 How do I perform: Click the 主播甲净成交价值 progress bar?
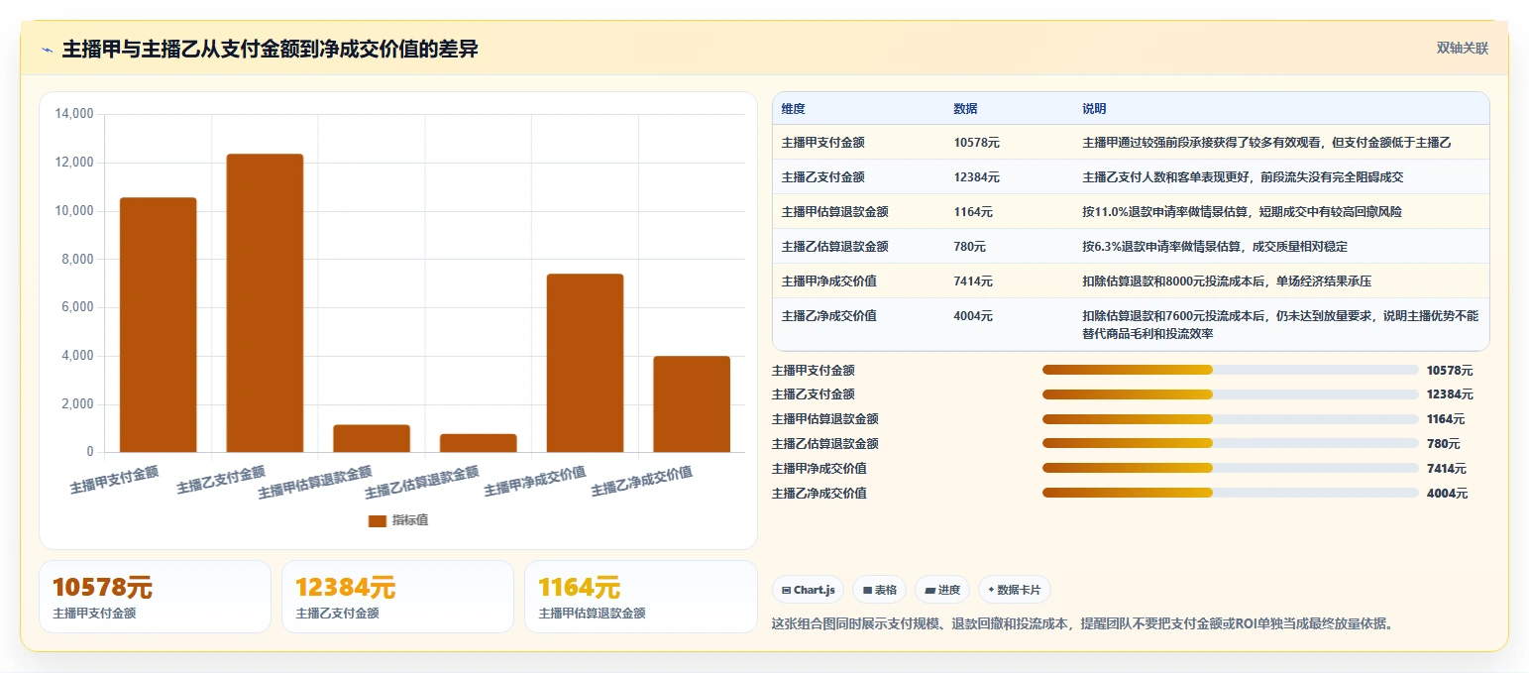tap(1231, 468)
